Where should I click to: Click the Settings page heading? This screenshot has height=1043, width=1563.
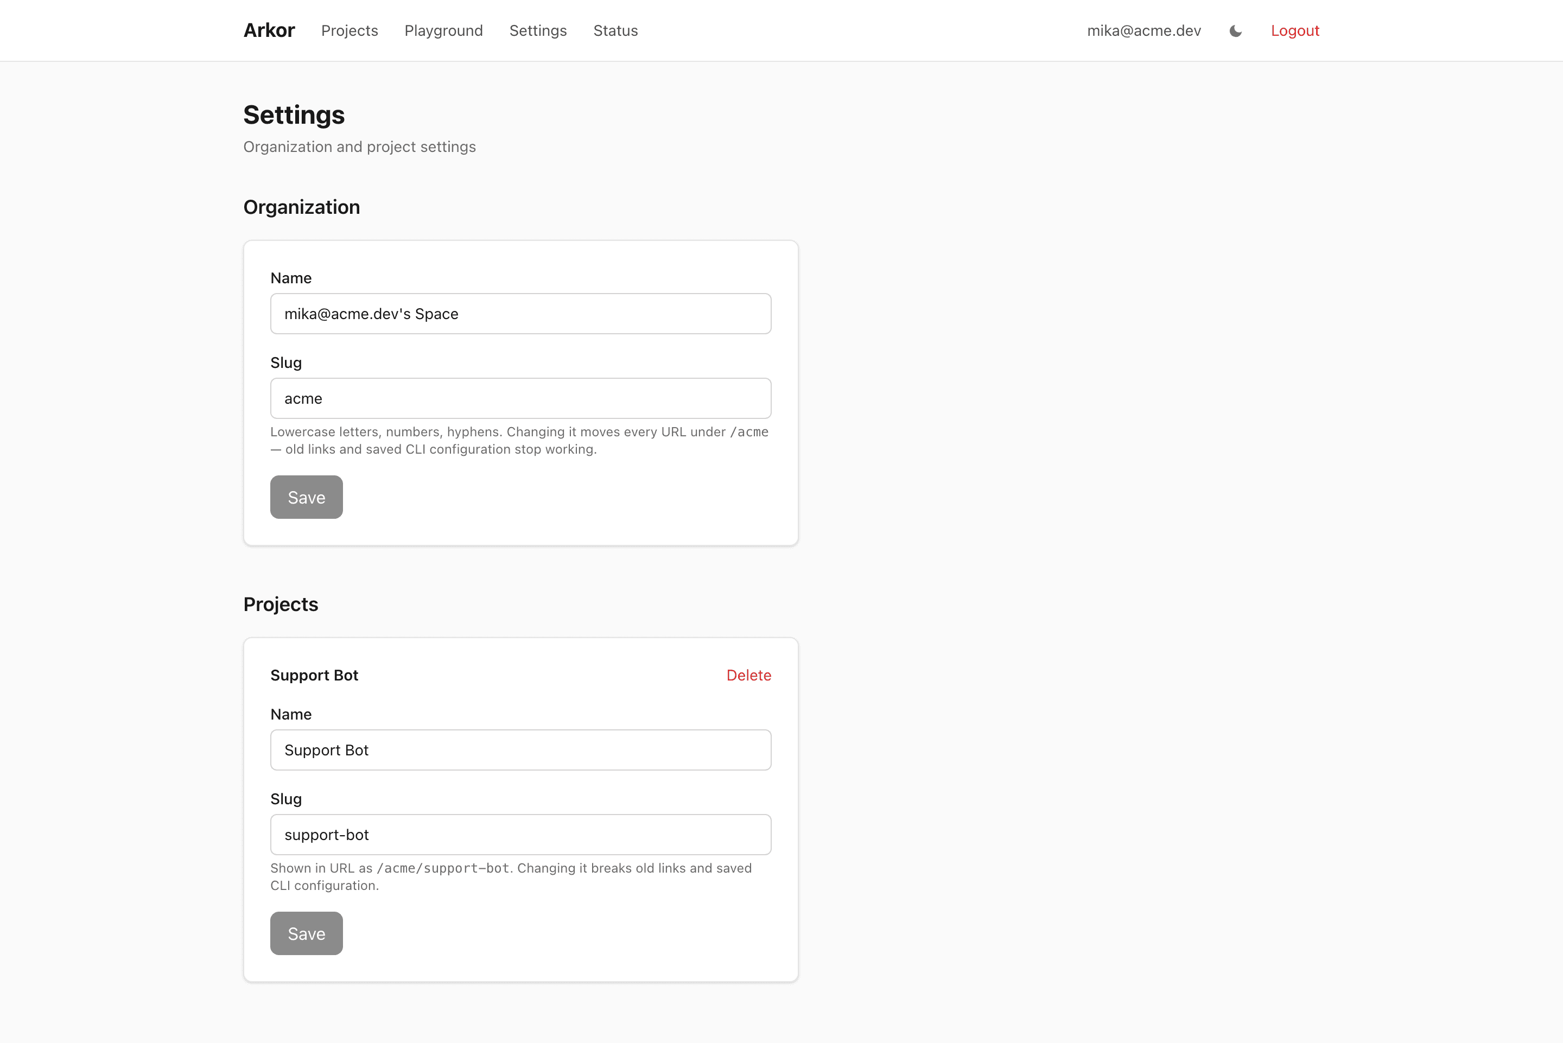pyautogui.click(x=294, y=115)
